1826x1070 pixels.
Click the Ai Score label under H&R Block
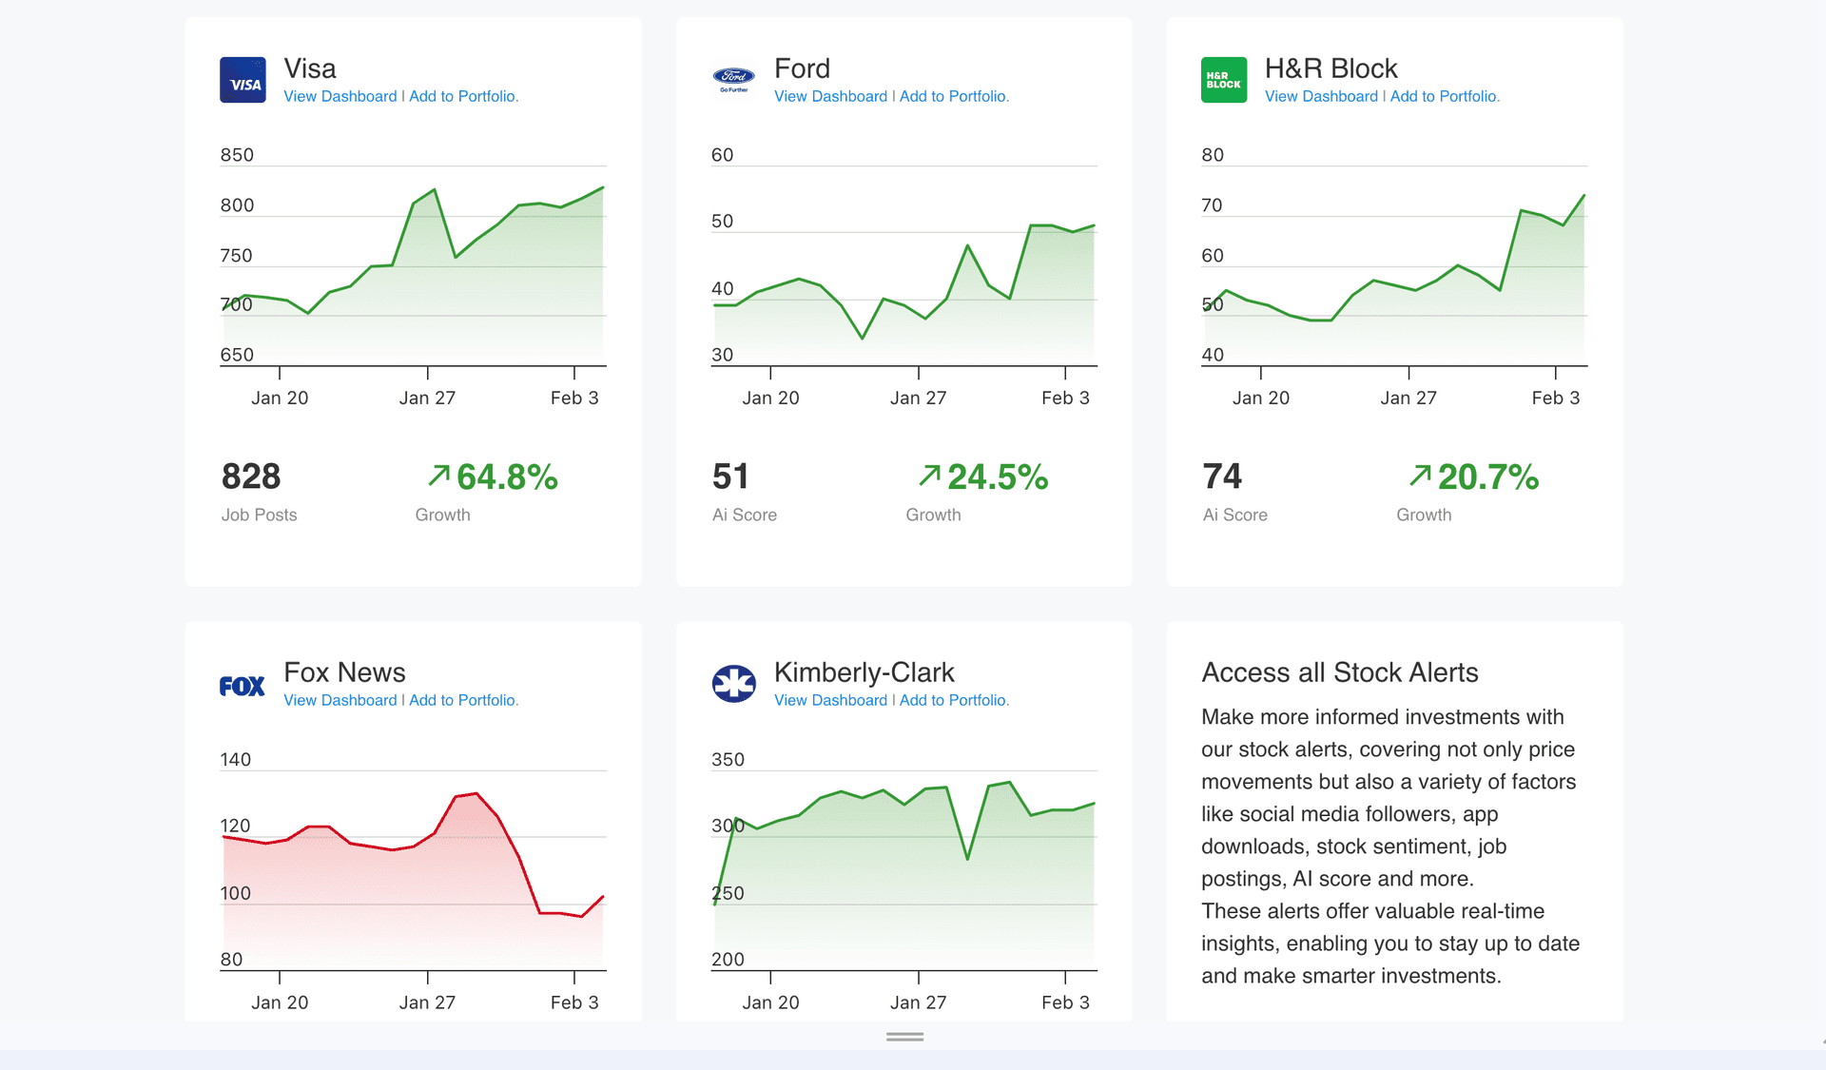[x=1235, y=515]
